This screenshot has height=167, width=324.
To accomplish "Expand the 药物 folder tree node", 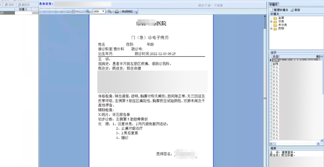I will tap(271, 29).
